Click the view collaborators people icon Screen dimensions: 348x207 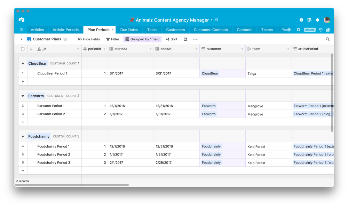pyautogui.click(x=65, y=39)
